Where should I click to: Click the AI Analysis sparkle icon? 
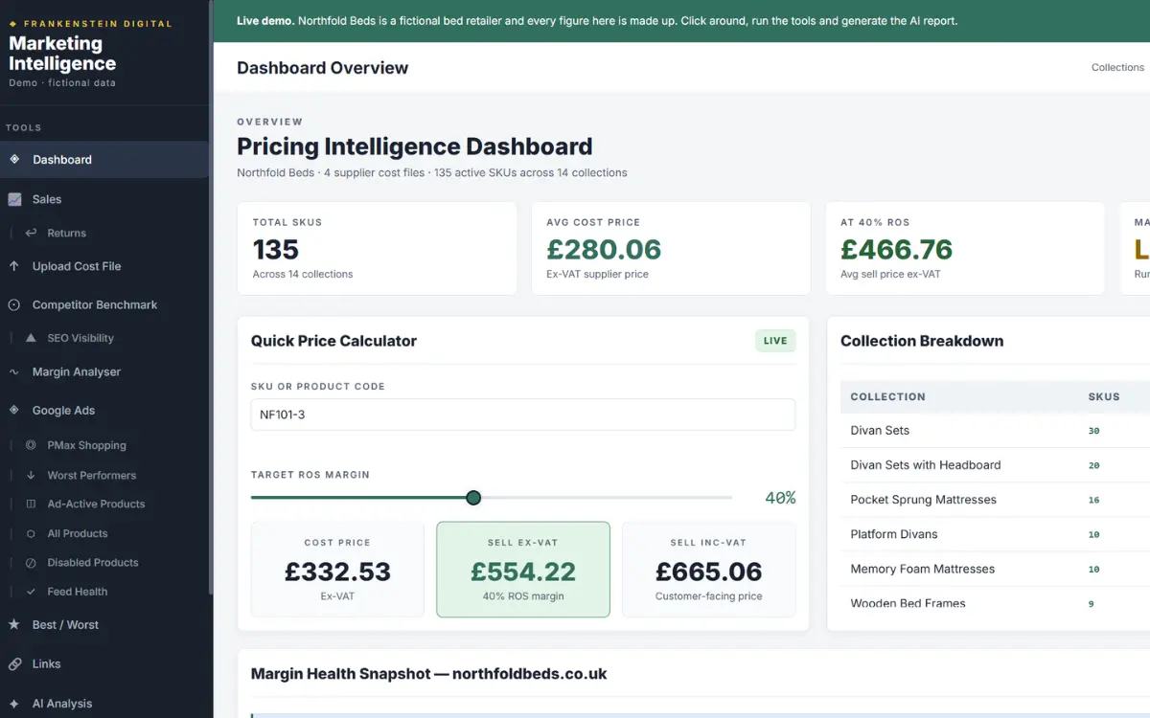[x=14, y=703]
